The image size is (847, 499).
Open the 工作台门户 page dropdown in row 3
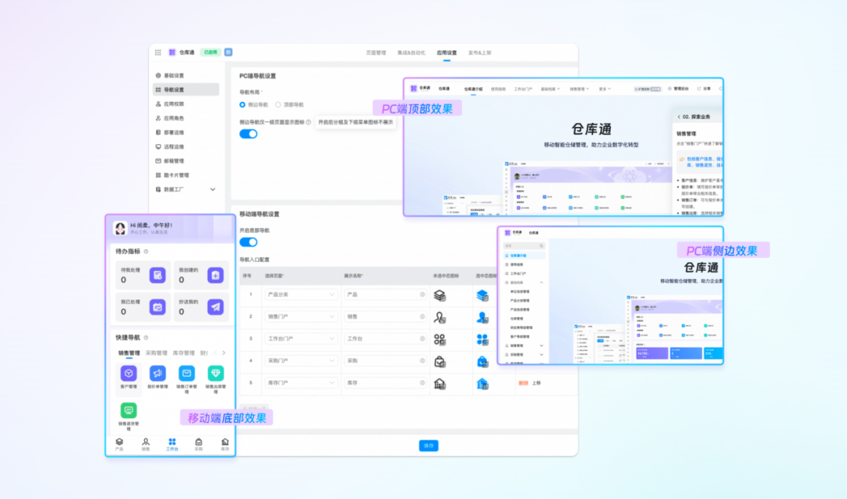point(300,338)
